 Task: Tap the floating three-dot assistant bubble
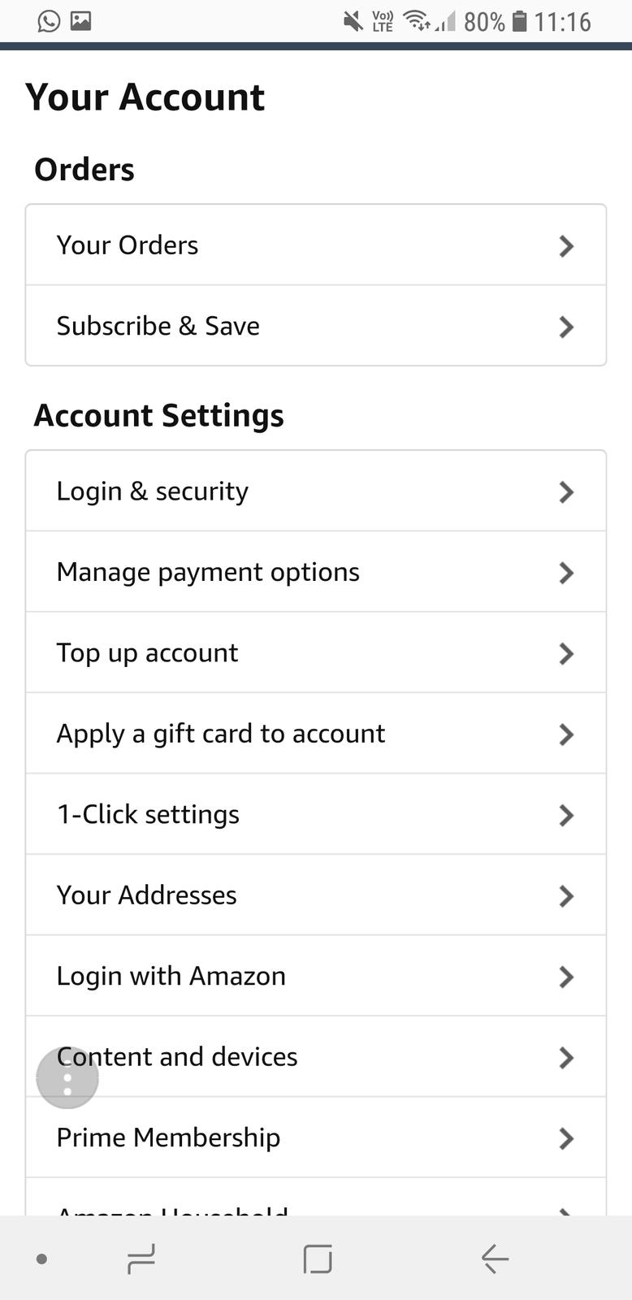pos(67,1077)
